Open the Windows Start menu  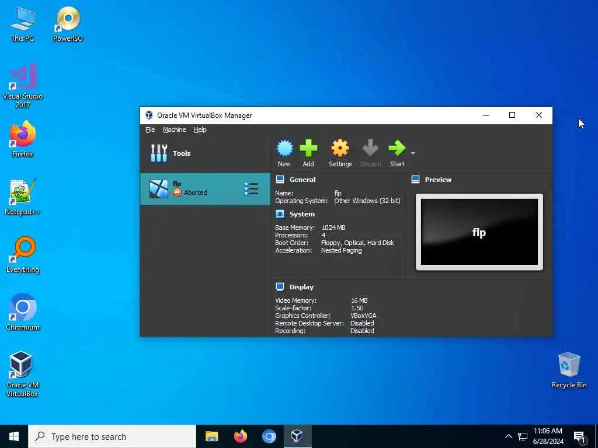click(x=14, y=436)
